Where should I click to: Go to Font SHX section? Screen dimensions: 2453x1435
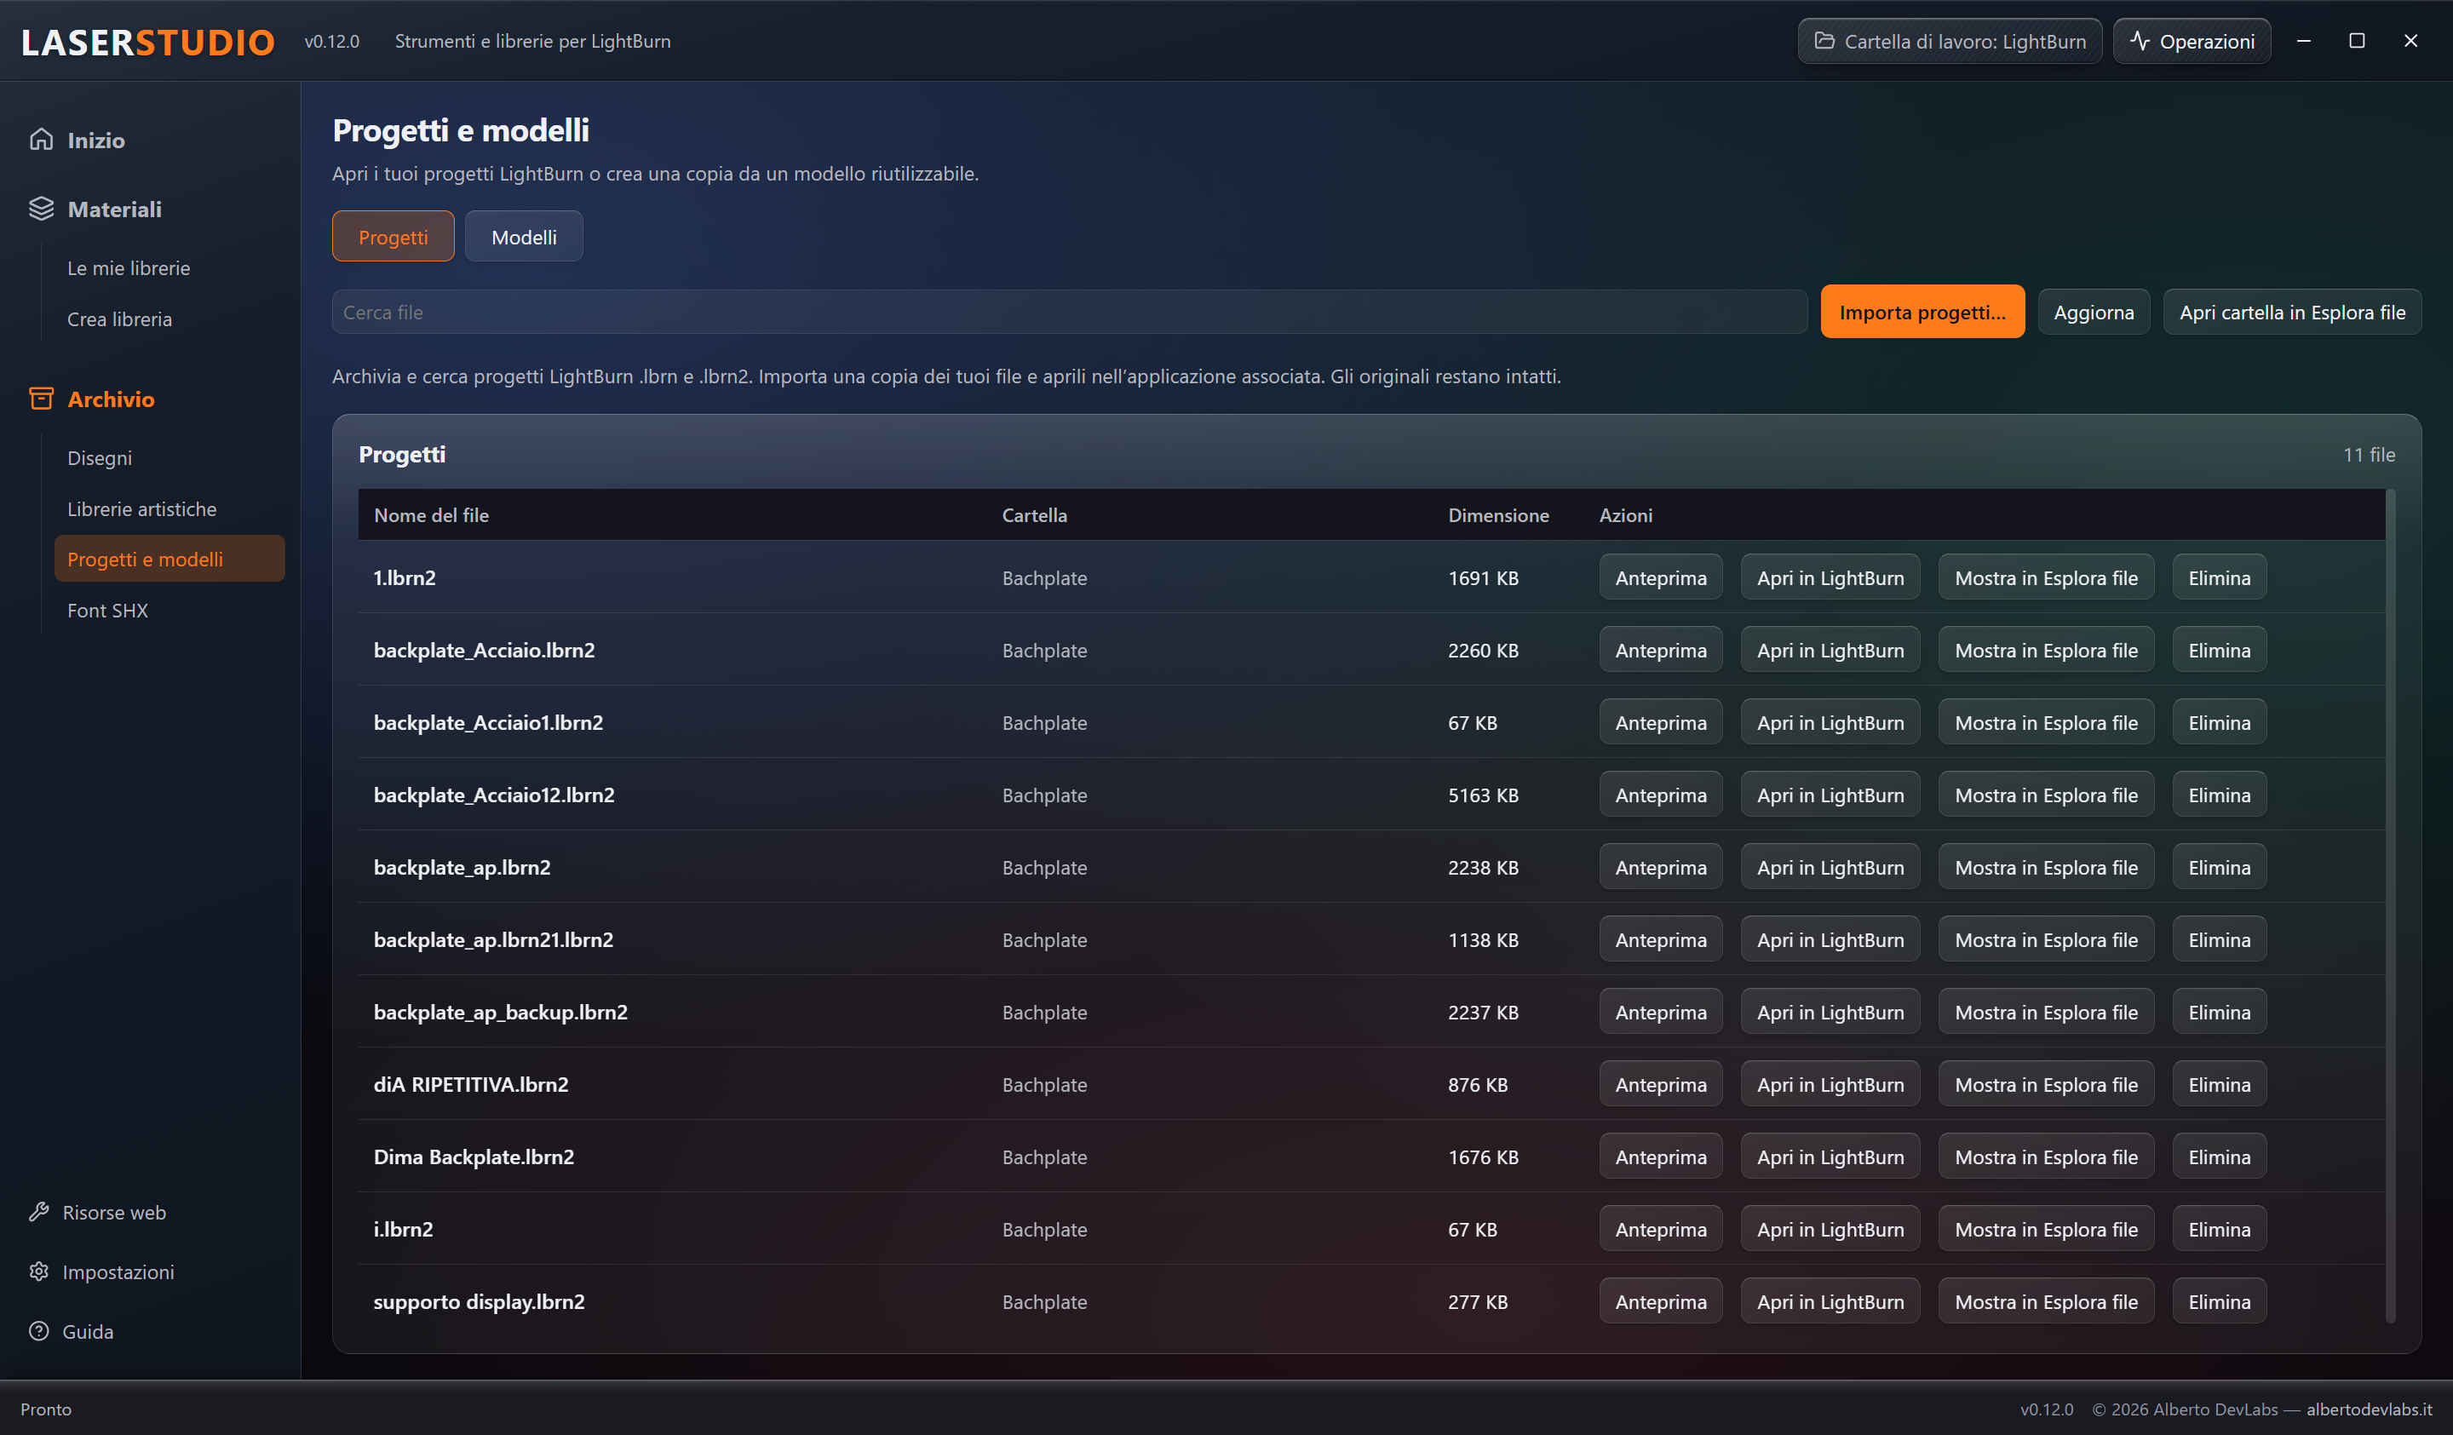pos(108,611)
